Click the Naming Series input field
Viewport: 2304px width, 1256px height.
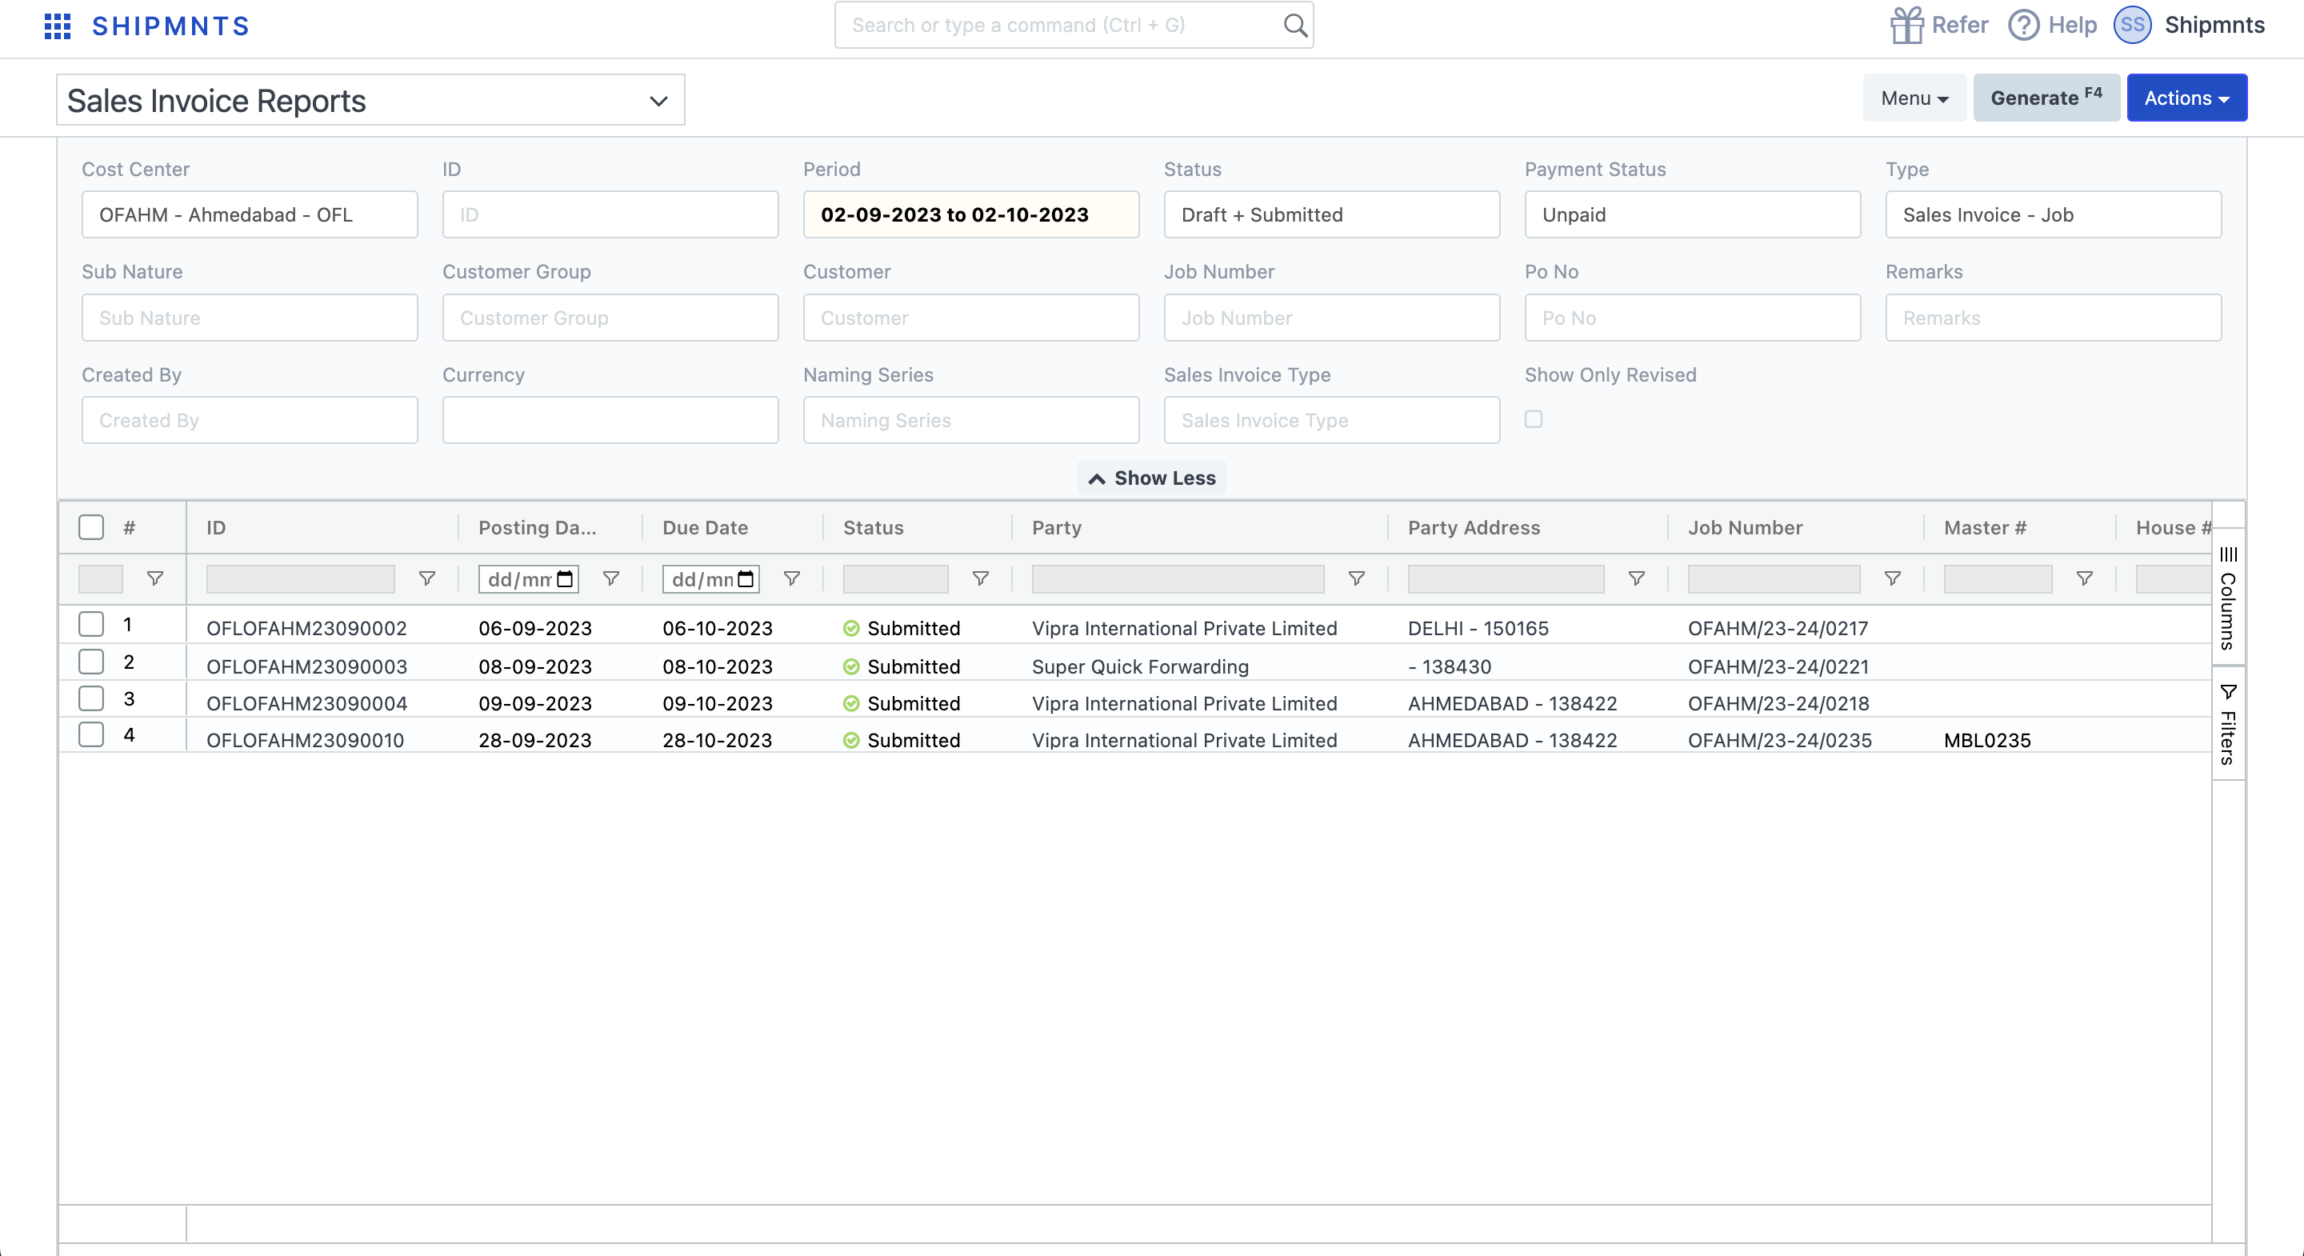click(x=970, y=419)
